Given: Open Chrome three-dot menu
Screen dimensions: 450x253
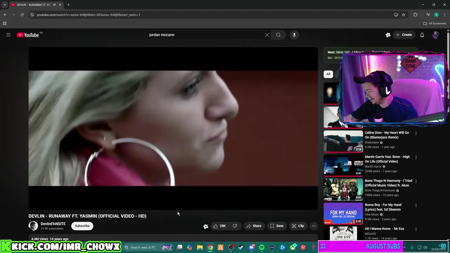Looking at the screenshot, I should coord(445,15).
